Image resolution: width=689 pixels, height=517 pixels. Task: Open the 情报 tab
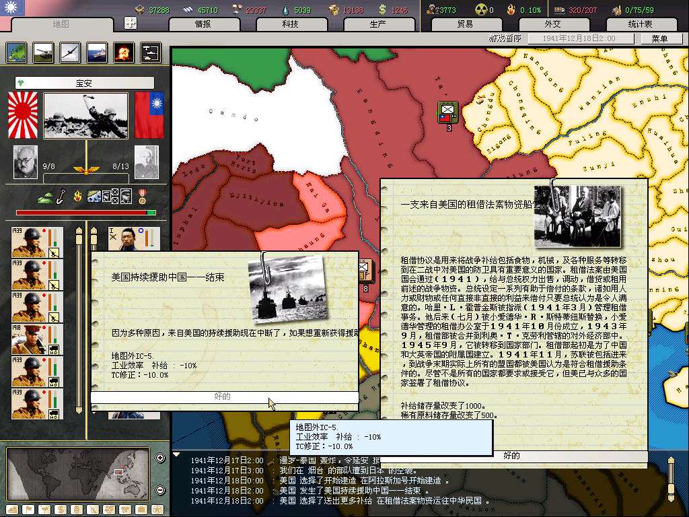coord(203,24)
